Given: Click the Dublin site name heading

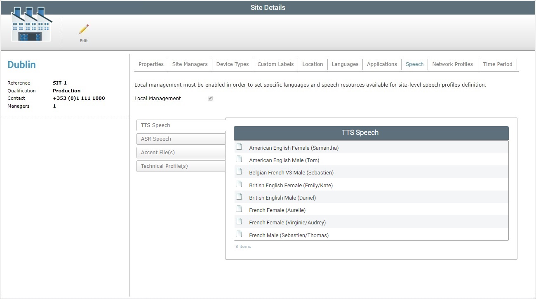Looking at the screenshot, I should [x=21, y=65].
